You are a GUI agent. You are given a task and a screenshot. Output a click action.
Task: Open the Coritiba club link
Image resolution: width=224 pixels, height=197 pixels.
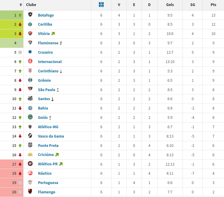(x=45, y=24)
